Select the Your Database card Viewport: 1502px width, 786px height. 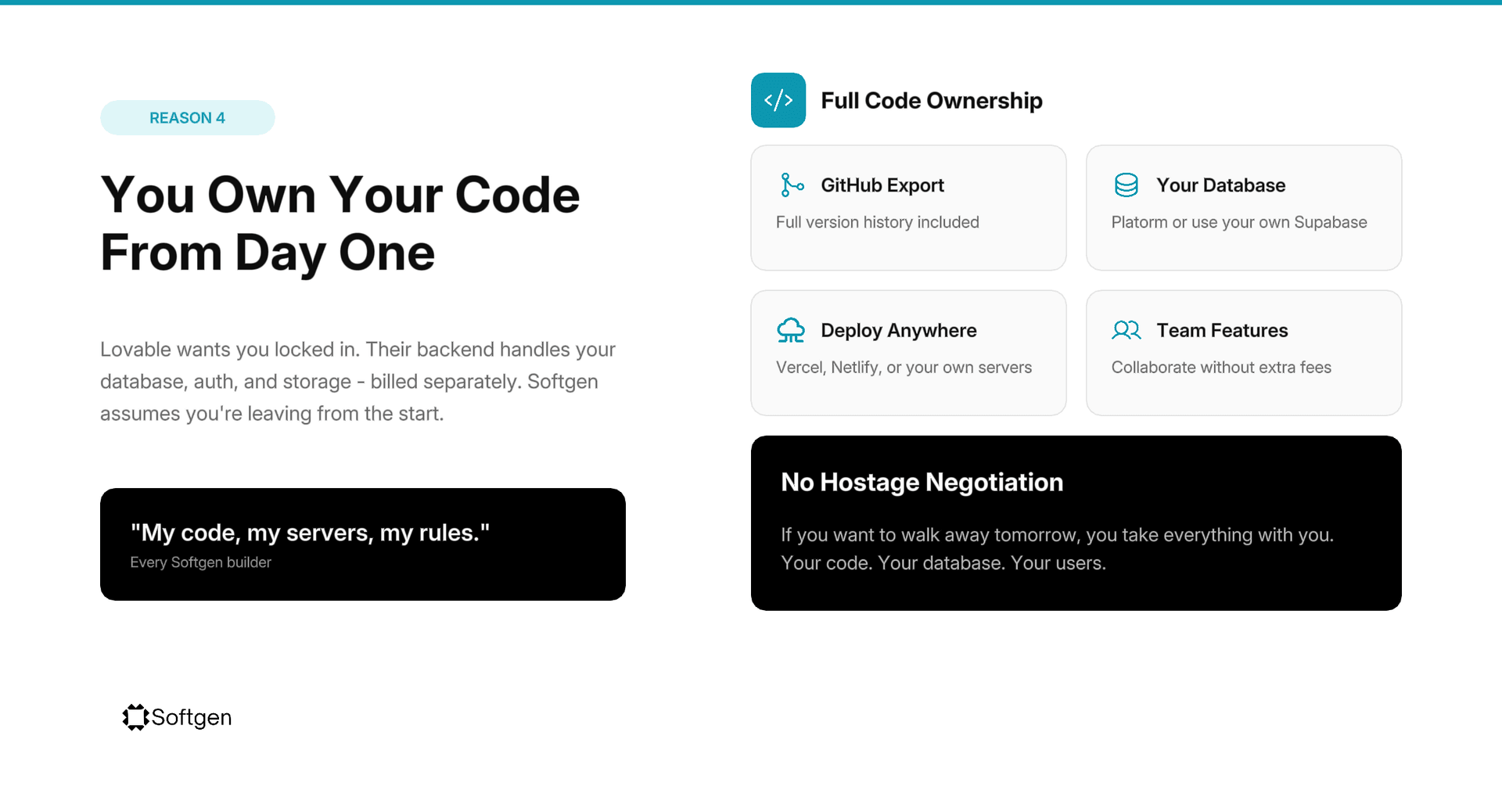1243,207
